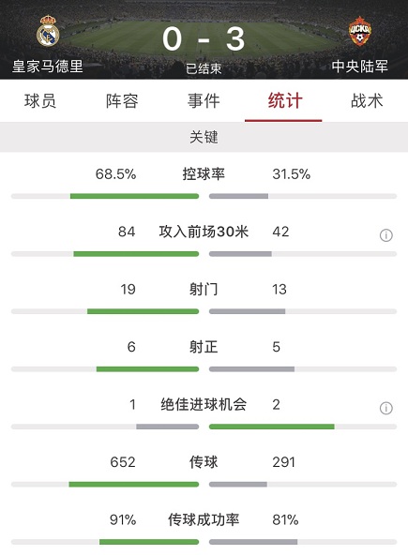Switch to the 阵容 tab
This screenshot has width=408, height=555.
[122, 101]
